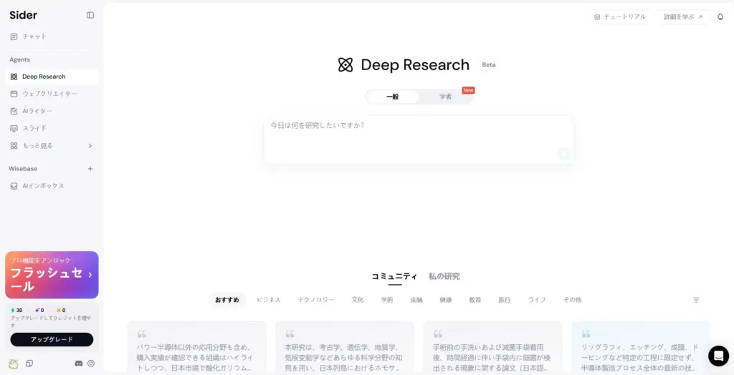Click the Deep Research atom logo heading
The width and height of the screenshot is (734, 375).
pos(404,65)
